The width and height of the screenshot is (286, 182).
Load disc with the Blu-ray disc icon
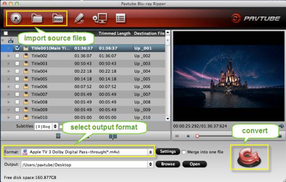coord(16,18)
